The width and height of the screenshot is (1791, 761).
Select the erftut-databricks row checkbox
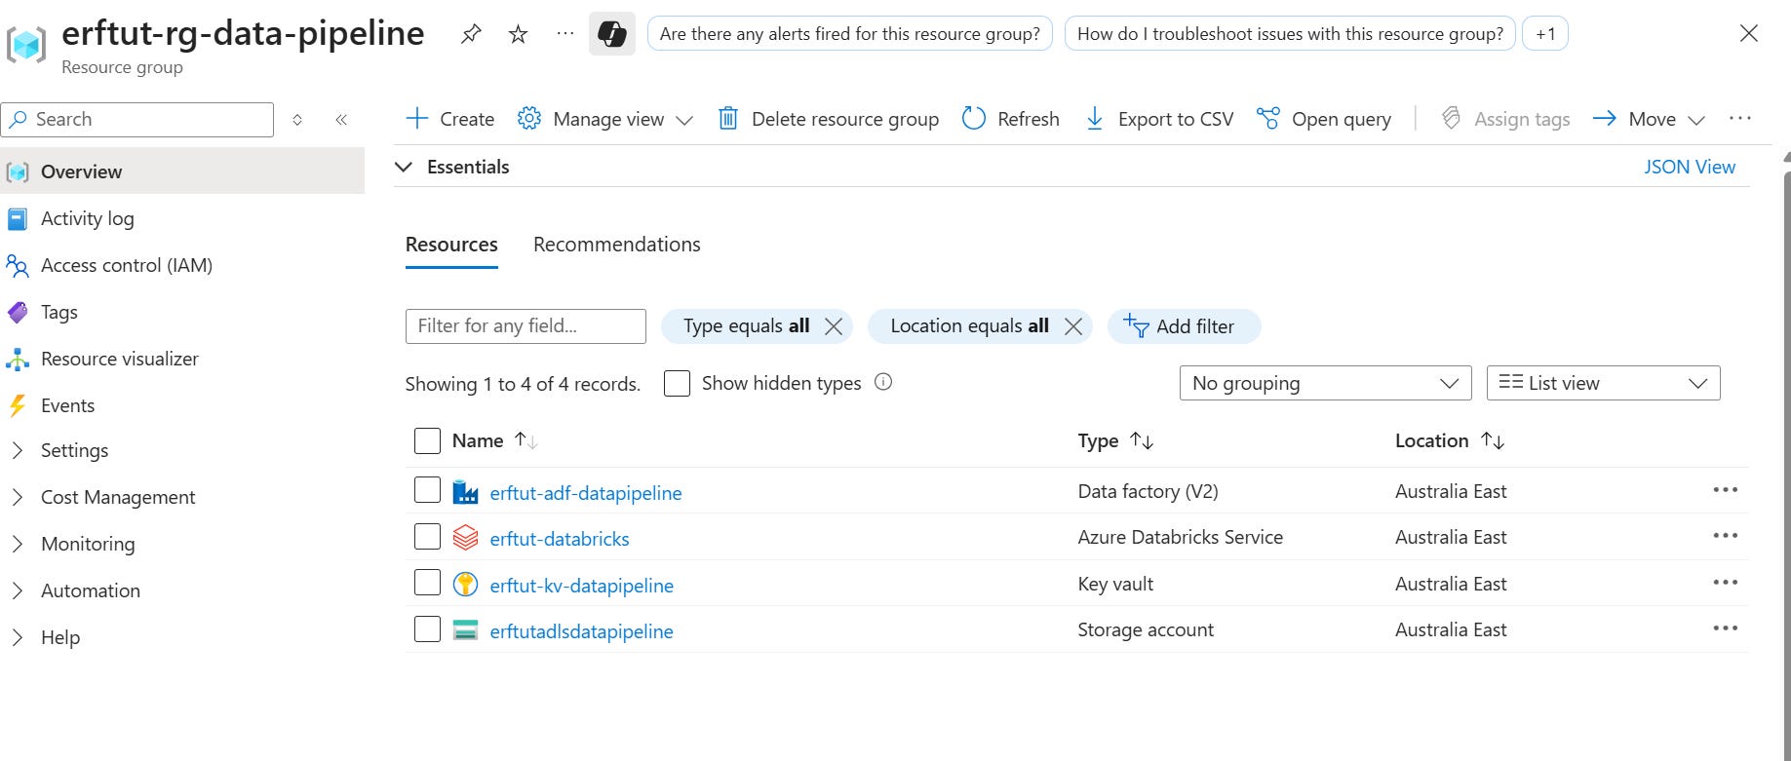[x=427, y=537]
